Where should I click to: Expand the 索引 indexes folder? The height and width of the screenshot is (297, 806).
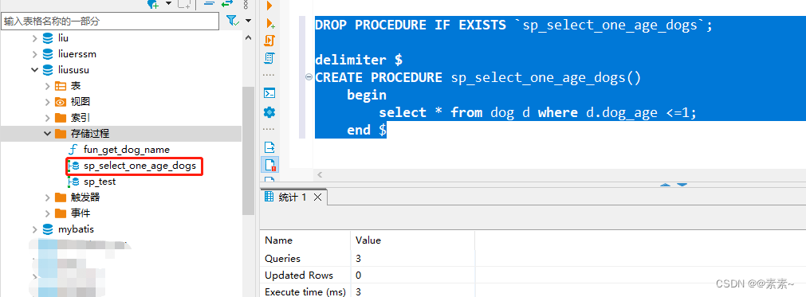47,118
